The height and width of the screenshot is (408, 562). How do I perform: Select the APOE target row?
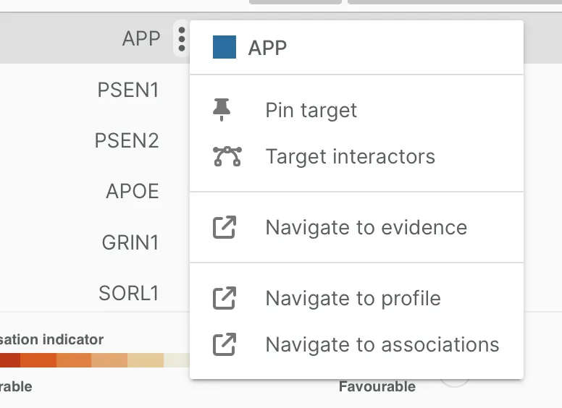[133, 191]
